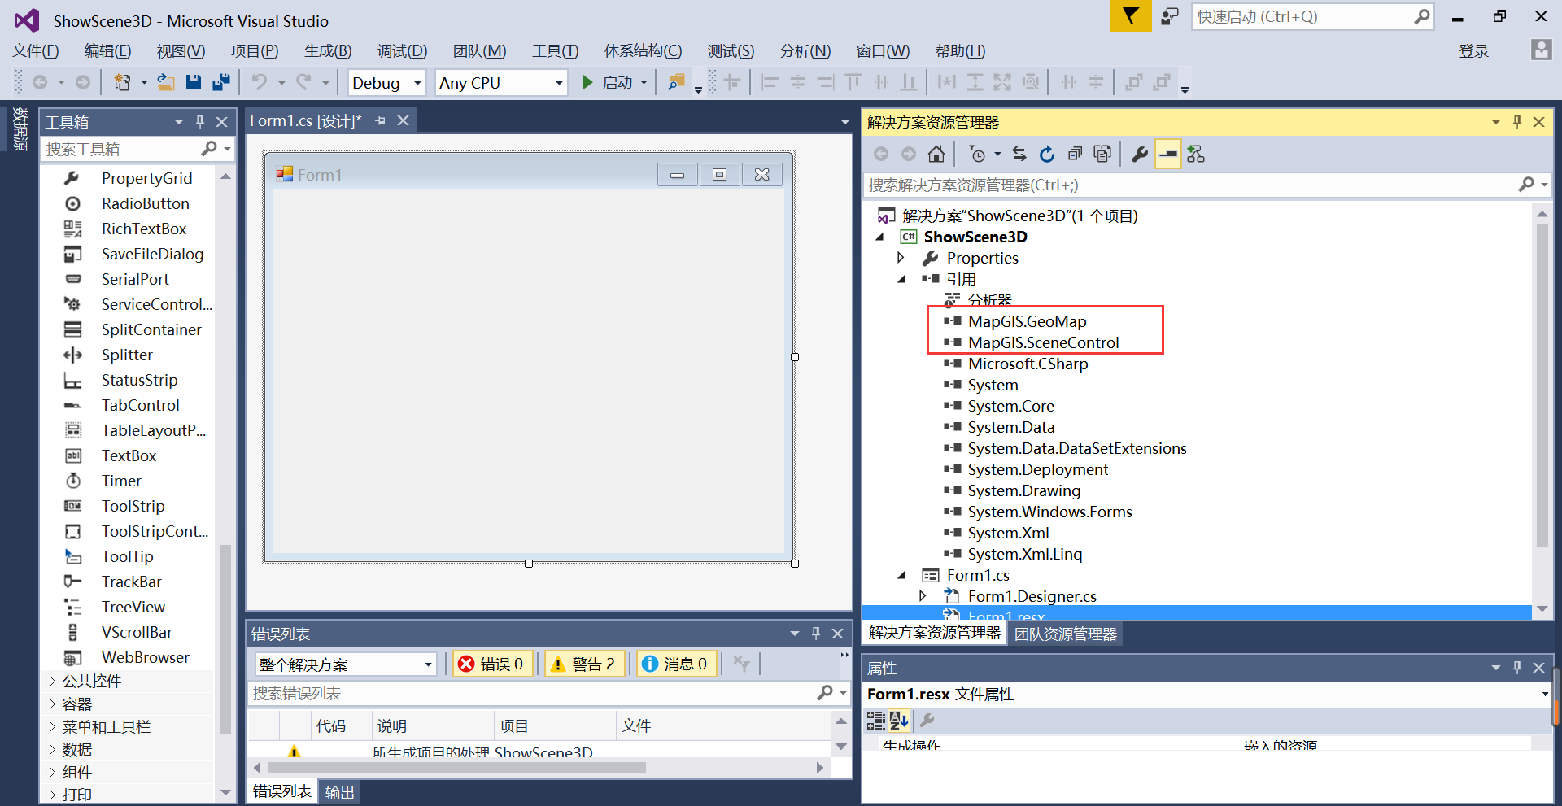Click the 启动 start button label
1562x806 pixels.
(617, 83)
